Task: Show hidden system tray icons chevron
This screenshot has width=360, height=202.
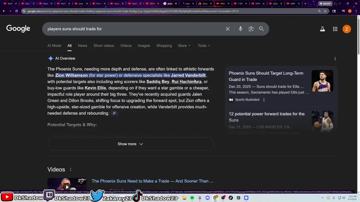Action: click(x=323, y=198)
